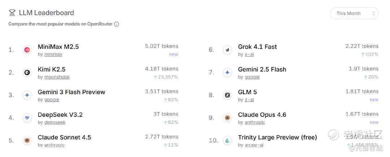Open the moonshotai provider link
Screen dimensions: 390x157
coord(57,77)
